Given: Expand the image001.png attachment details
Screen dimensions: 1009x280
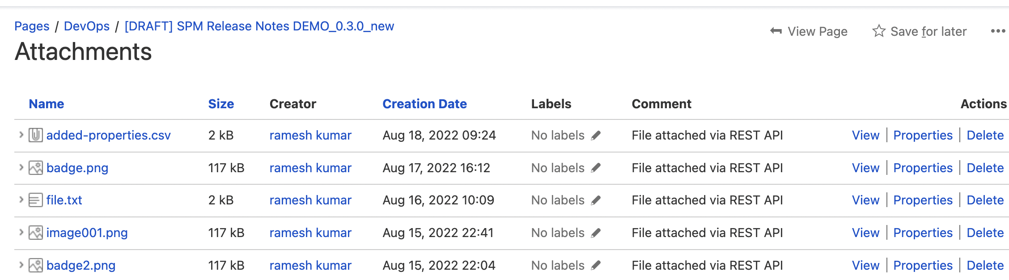Looking at the screenshot, I should click(x=21, y=232).
